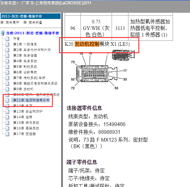Open 第13章 安全和防护

(x=28, y=111)
